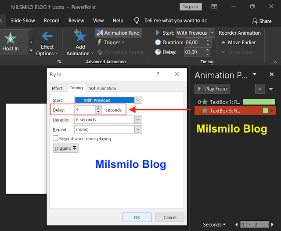Image resolution: width=281 pixels, height=231 pixels.
Task: Click the ribbon Duration clock icon
Action: (x=158, y=43)
